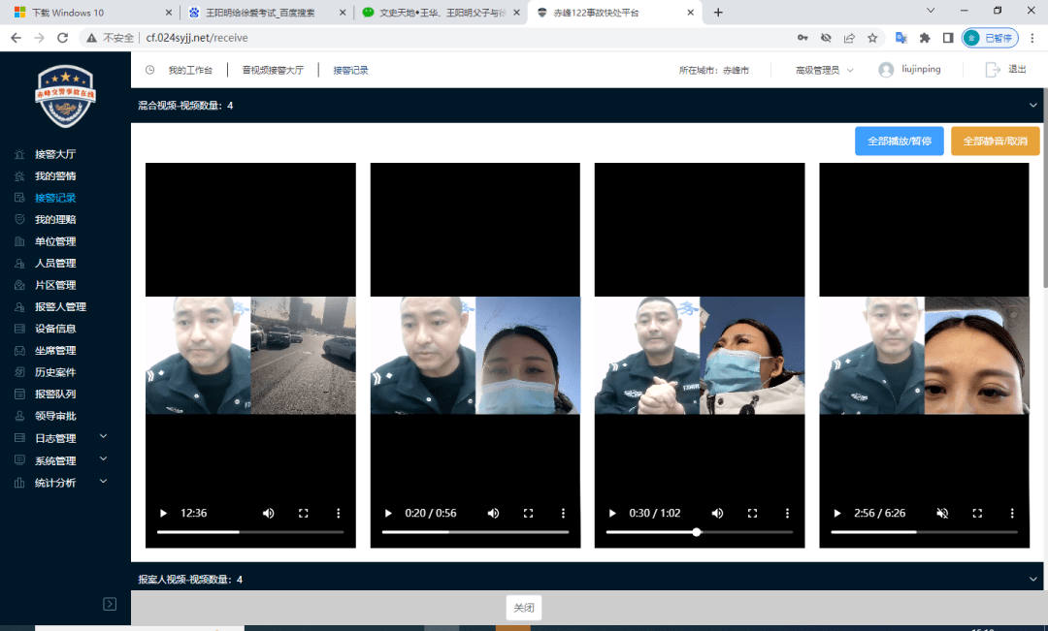1048x631 pixels.
Task: Bookmark this page with the star icon
Action: click(x=872, y=38)
